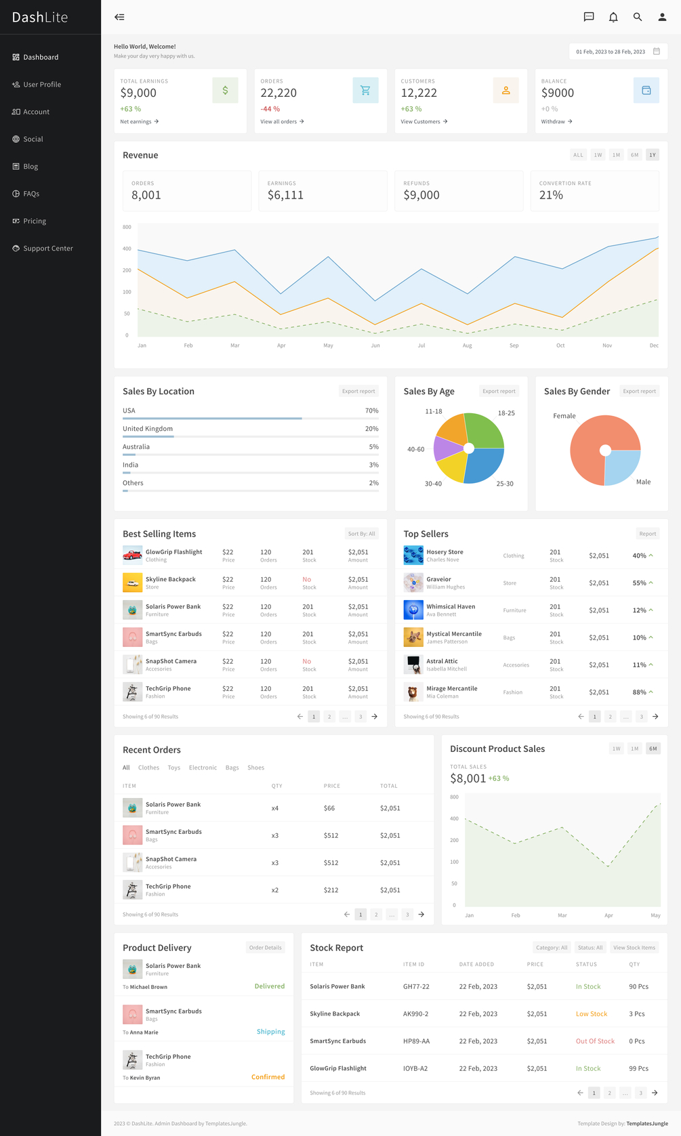Click the dollar icon on Total Earnings card

225,90
